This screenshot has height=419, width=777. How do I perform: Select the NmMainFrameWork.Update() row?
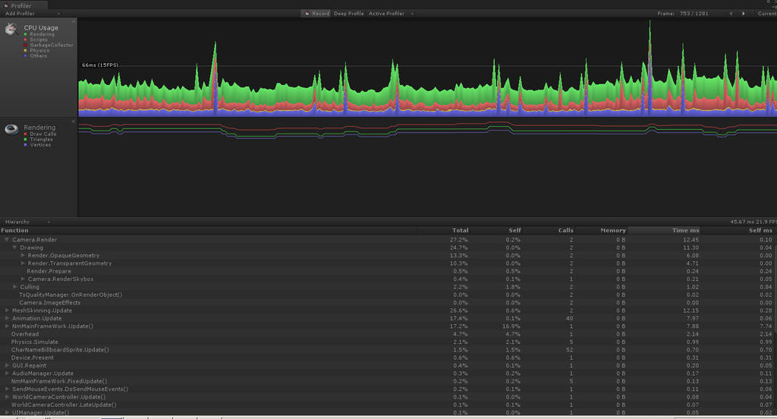388,326
